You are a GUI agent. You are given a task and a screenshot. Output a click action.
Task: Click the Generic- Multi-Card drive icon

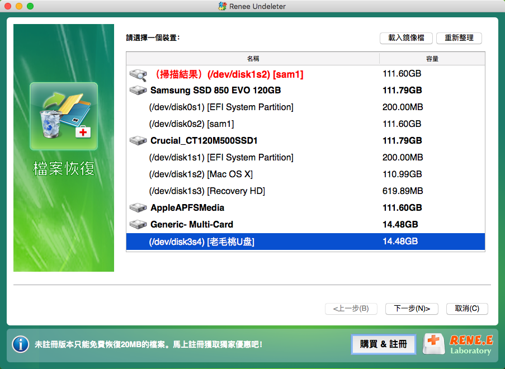click(138, 224)
